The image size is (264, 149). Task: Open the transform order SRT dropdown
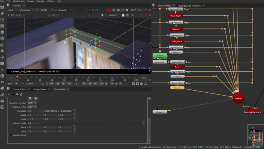pyautogui.click(x=32, y=103)
